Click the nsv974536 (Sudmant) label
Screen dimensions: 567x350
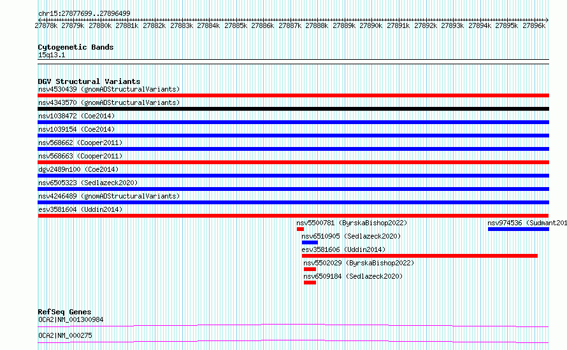pyautogui.click(x=528, y=223)
